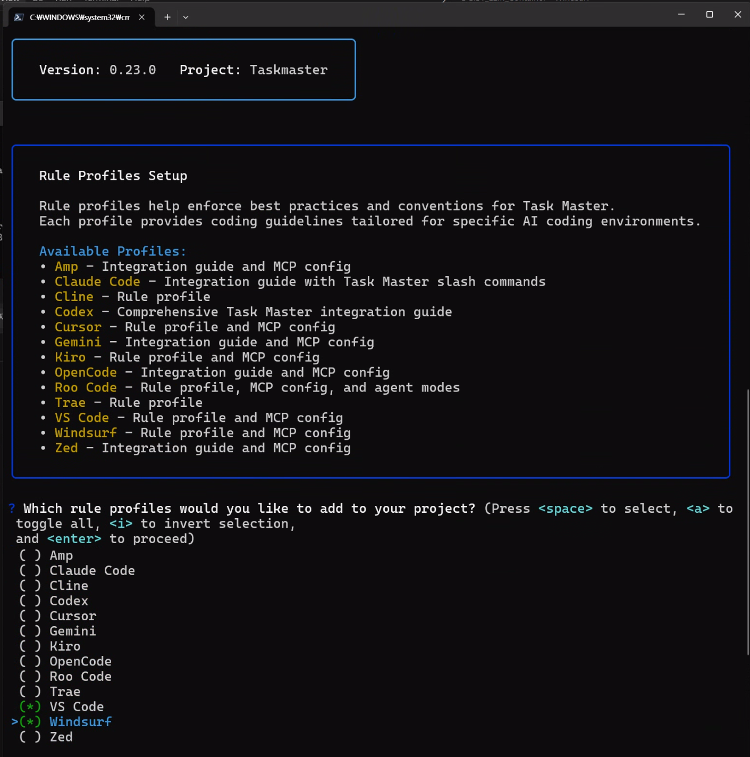Click Cursor in the Available Profiles list
Viewport: 750px width, 757px height.
[x=78, y=327]
